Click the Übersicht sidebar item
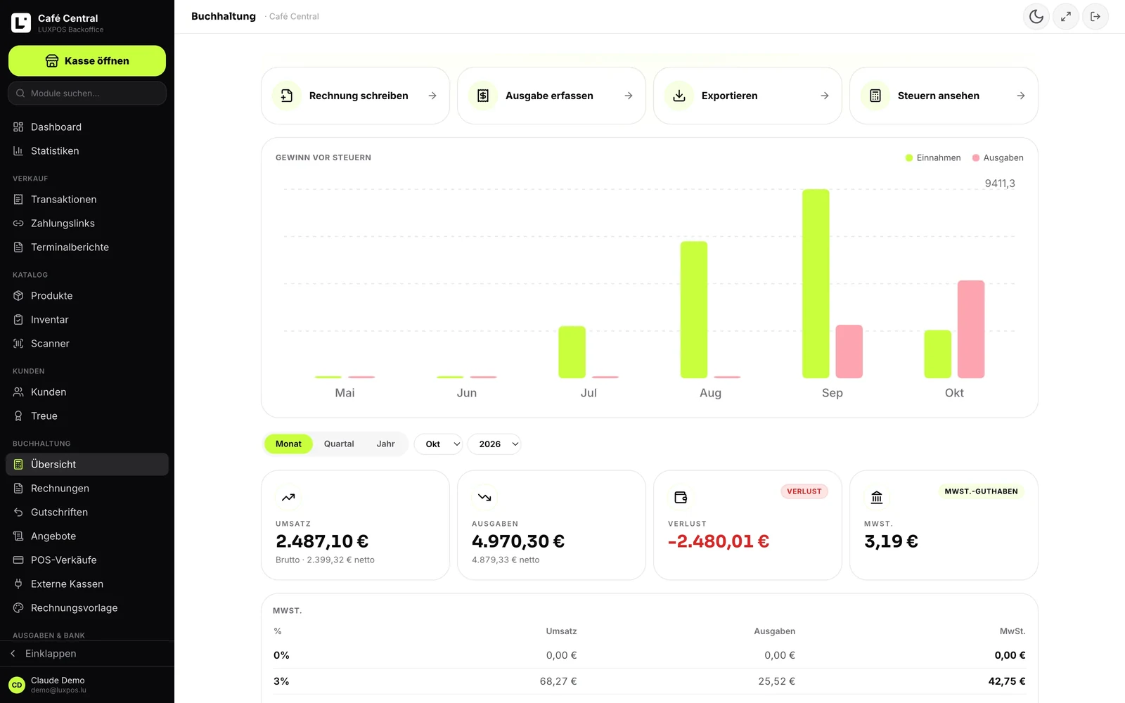The width and height of the screenshot is (1125, 703). pos(87,465)
